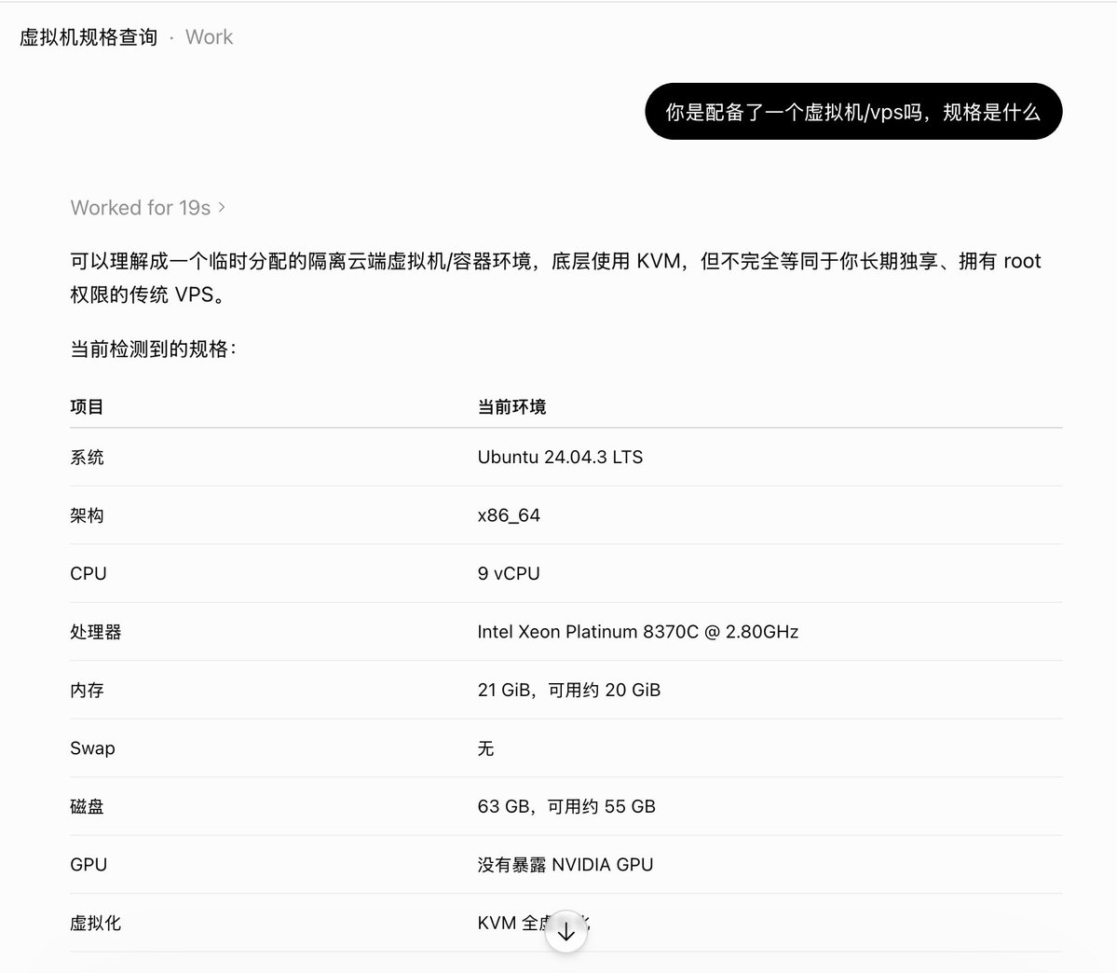Click the "当前检测到的规格：" line
The image size is (1117, 973).
click(x=153, y=349)
